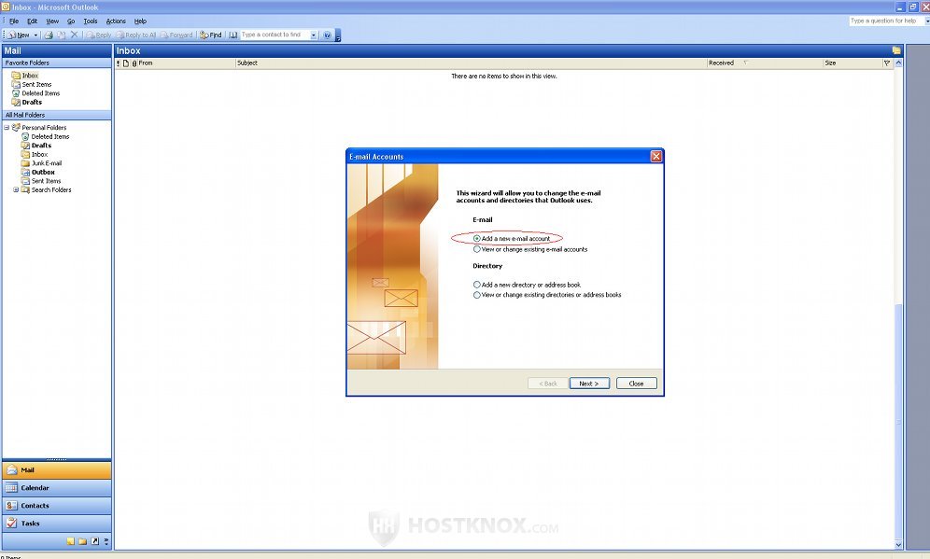The height and width of the screenshot is (559, 930).
Task: Open the Tools menu
Action: pos(91,21)
